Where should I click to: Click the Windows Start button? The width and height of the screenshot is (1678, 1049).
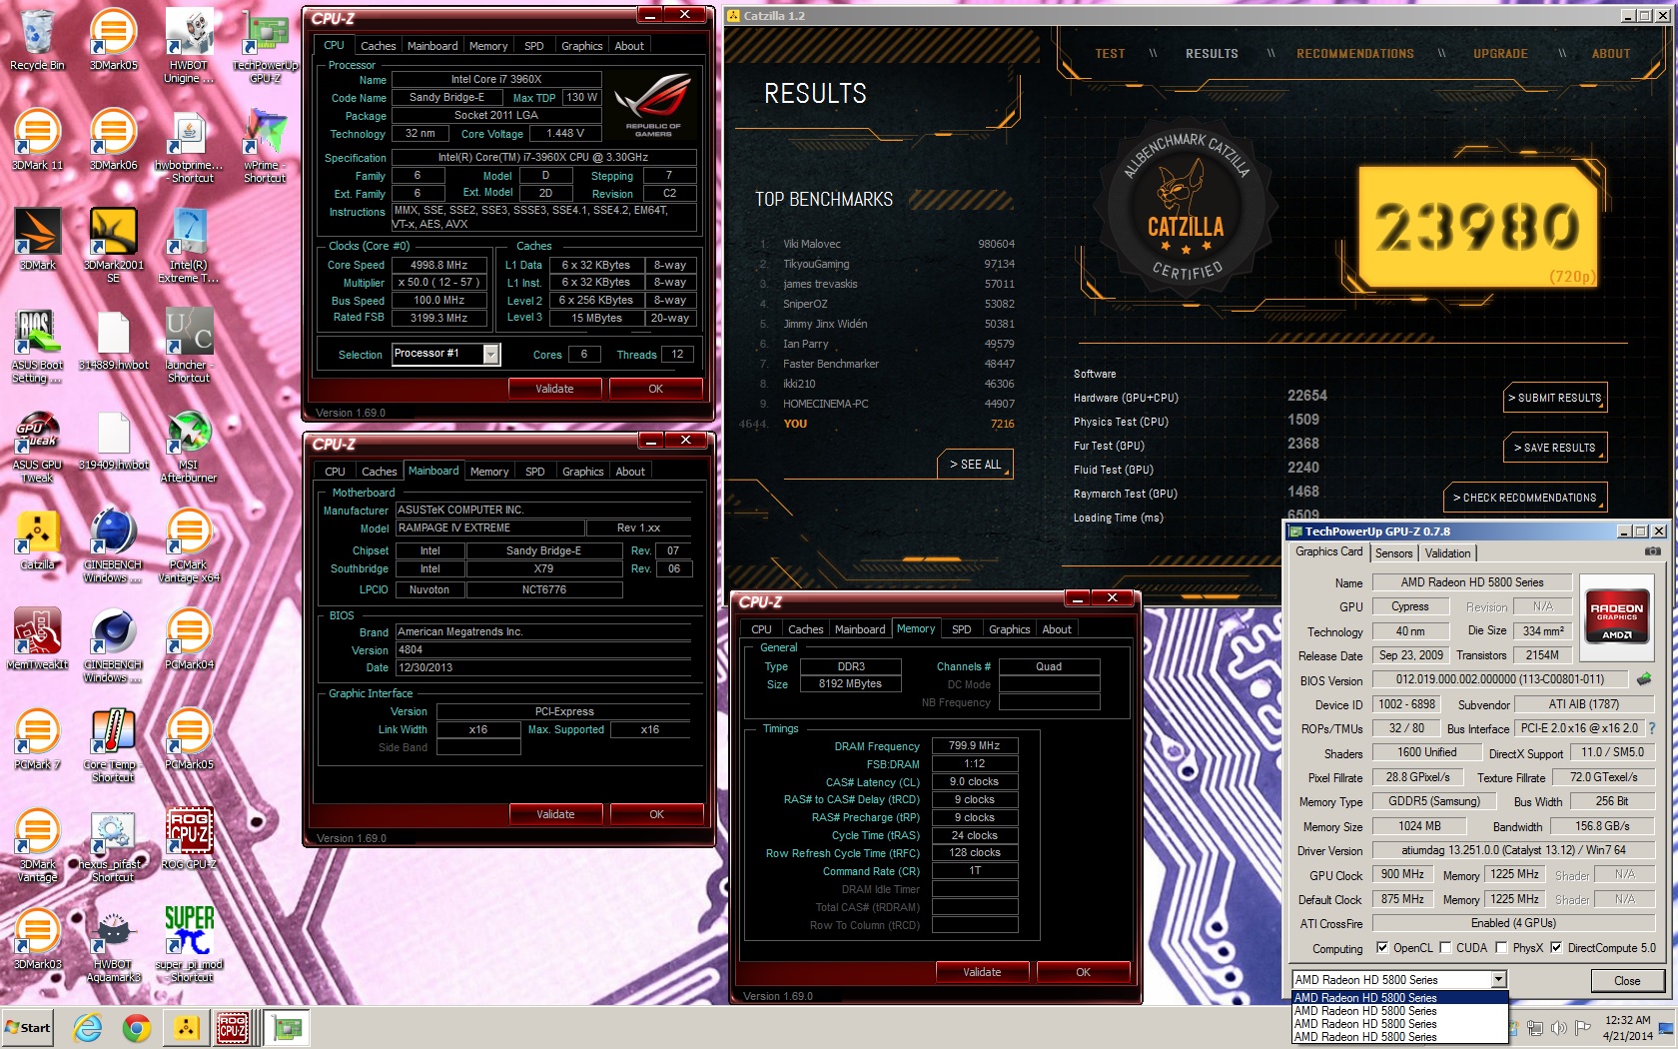(x=28, y=1027)
